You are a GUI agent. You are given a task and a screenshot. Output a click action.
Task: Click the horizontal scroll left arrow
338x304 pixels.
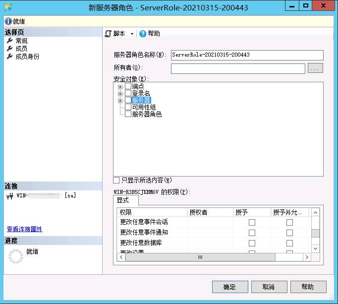pos(121,257)
